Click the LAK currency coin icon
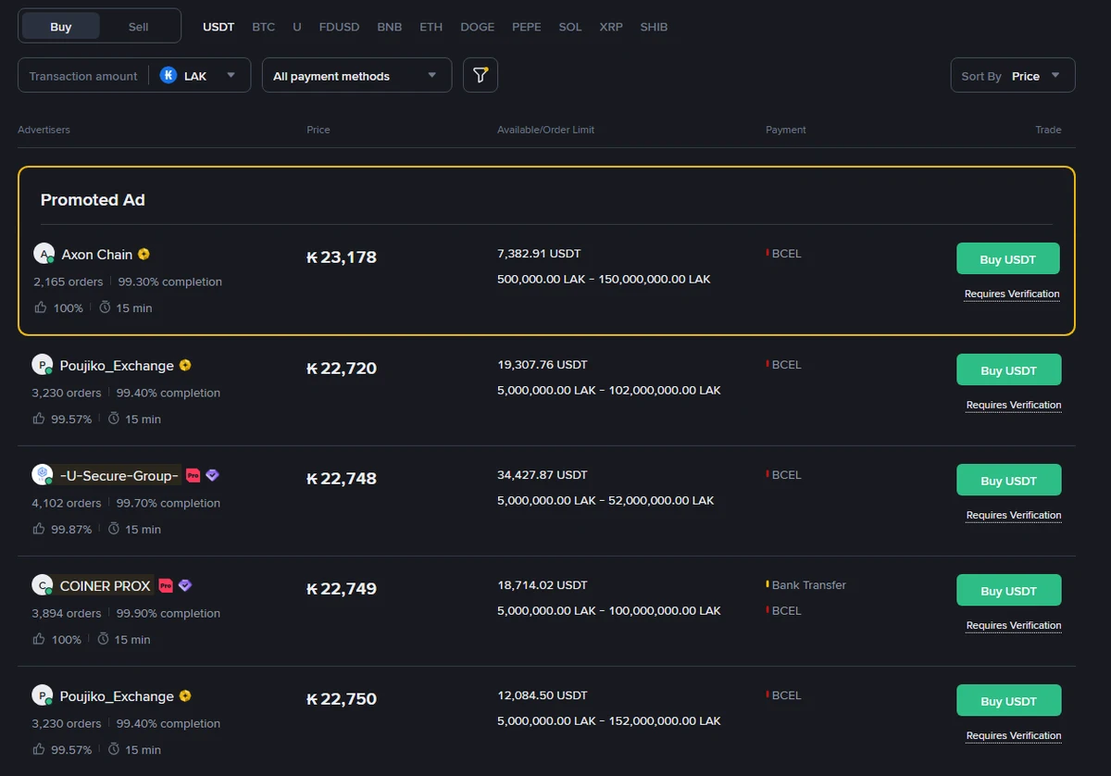This screenshot has width=1111, height=776. tap(168, 76)
